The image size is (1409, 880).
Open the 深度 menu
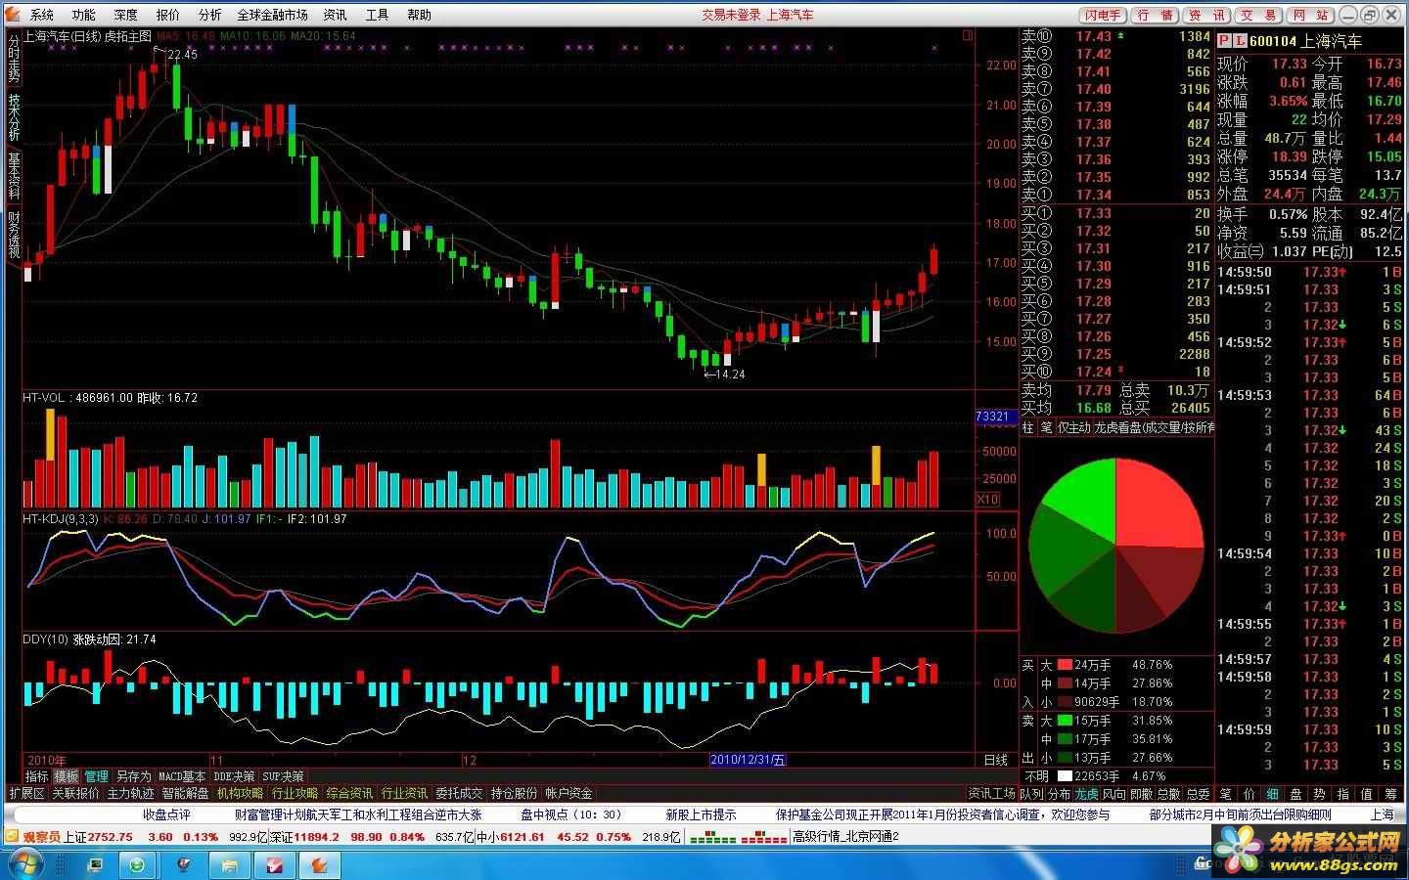click(125, 15)
